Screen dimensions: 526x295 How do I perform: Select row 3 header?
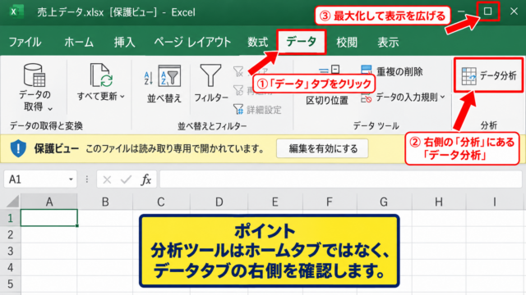[10, 251]
